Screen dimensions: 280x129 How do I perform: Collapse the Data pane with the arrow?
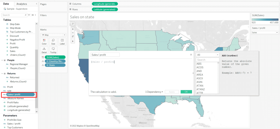[x=36, y=4]
